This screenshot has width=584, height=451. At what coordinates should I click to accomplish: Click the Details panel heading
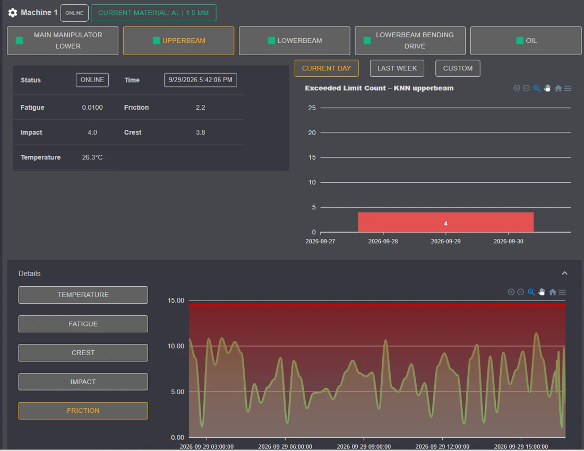(29, 273)
